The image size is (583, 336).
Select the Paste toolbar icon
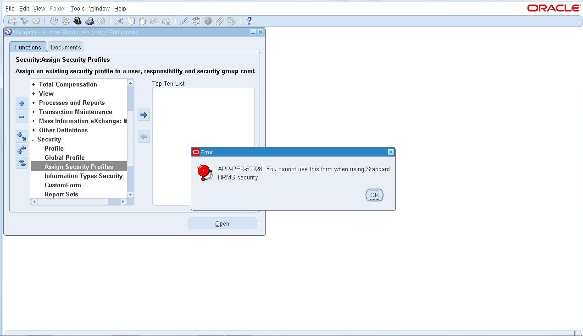click(142, 21)
